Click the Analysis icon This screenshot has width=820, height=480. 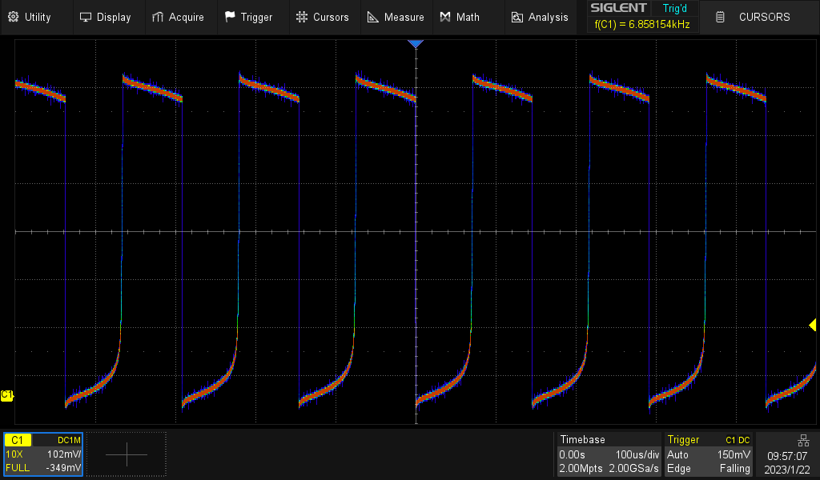[x=517, y=17]
